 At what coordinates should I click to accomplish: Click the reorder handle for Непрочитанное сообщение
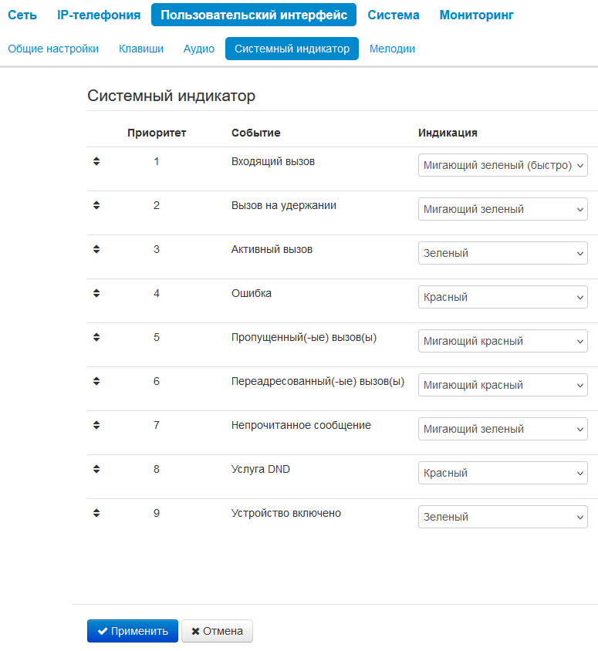pyautogui.click(x=96, y=426)
